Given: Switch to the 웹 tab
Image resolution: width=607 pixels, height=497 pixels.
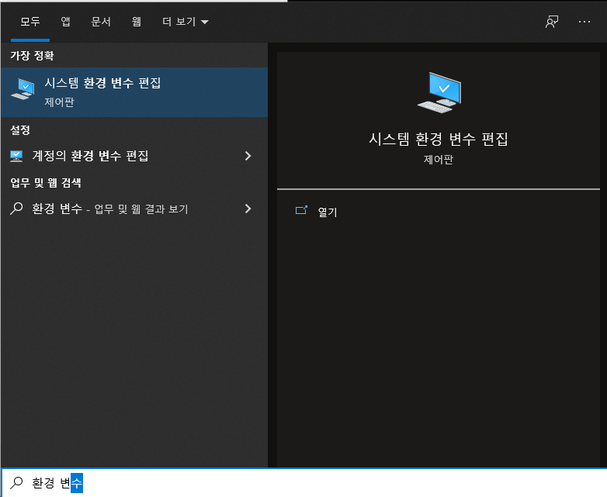Looking at the screenshot, I should pyautogui.click(x=137, y=22).
